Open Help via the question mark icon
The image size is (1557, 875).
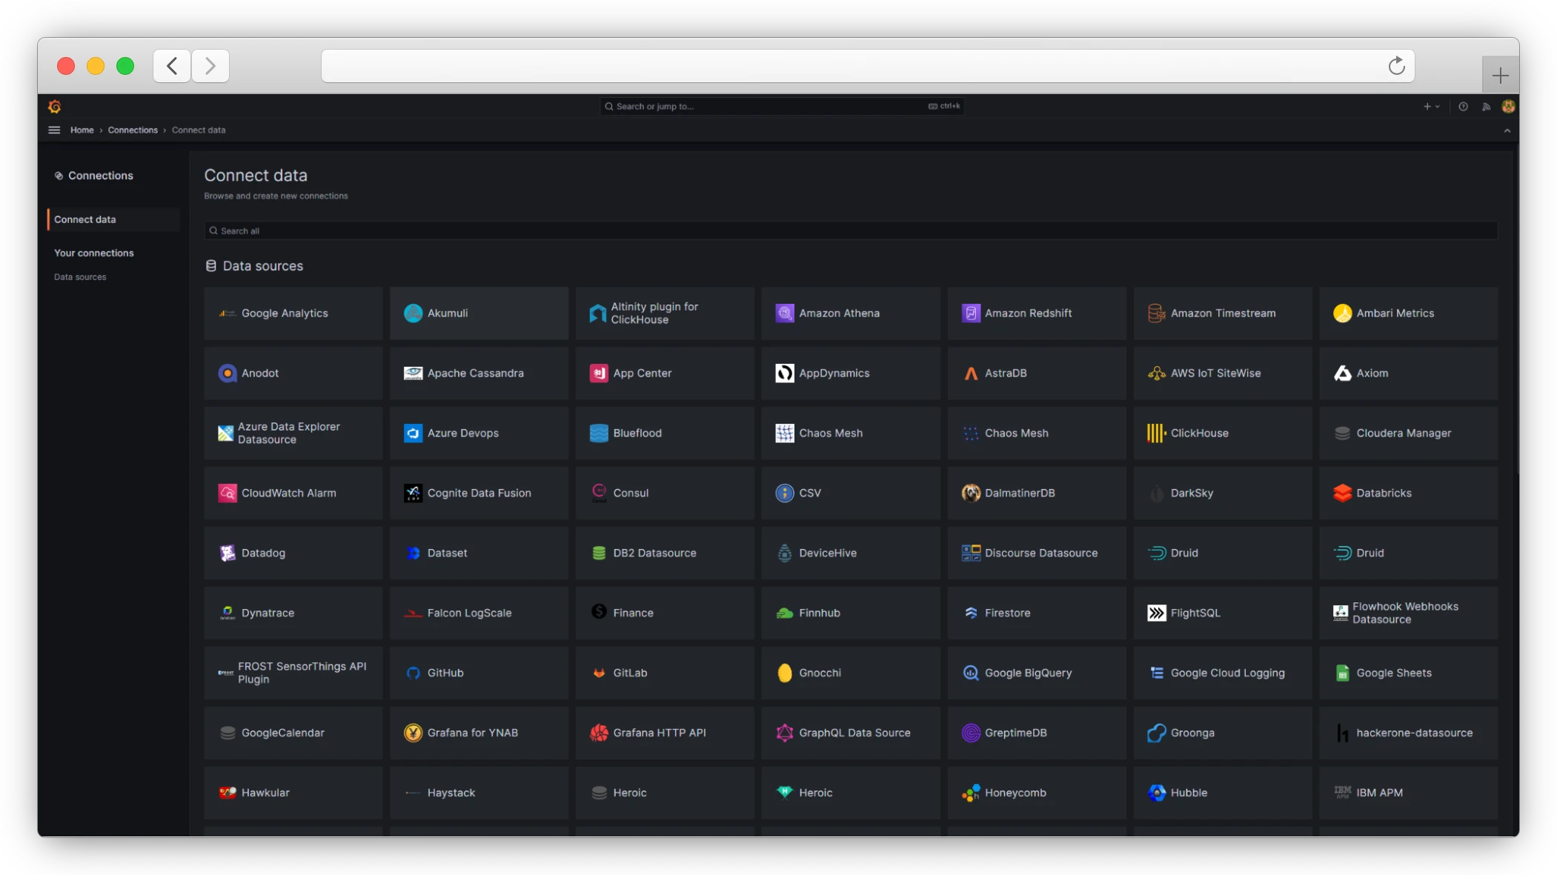click(x=1463, y=106)
